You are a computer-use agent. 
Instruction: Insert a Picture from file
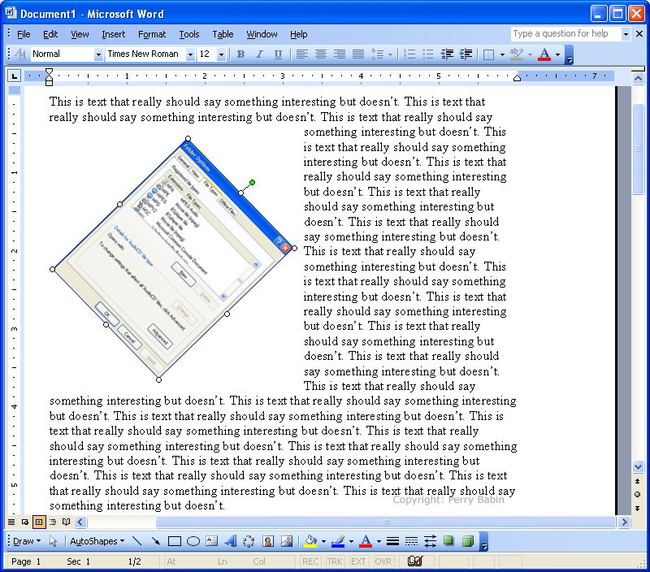287,541
